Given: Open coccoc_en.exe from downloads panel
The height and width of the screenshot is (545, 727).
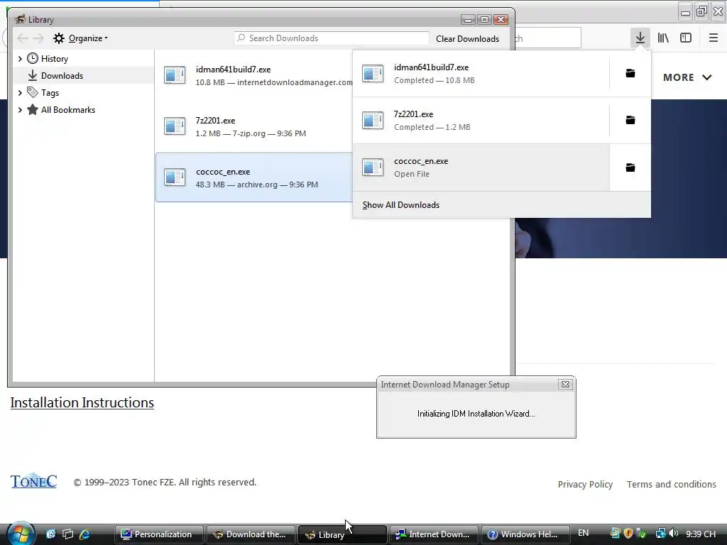Looking at the screenshot, I should (481, 167).
